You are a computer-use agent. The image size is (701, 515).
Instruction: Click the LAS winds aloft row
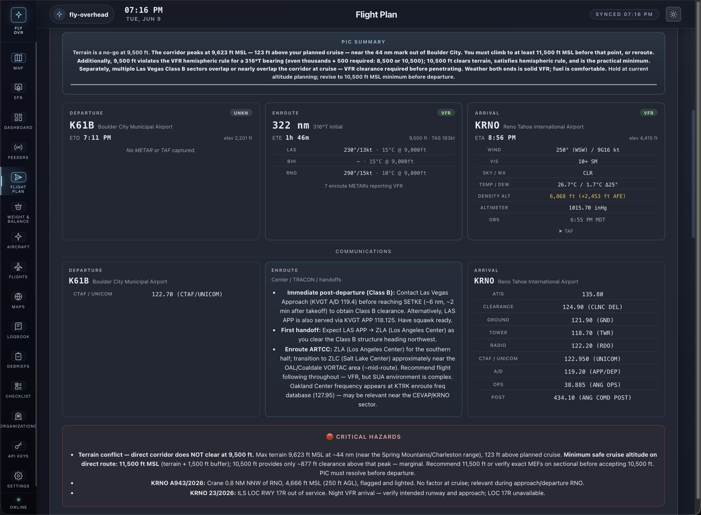363,150
